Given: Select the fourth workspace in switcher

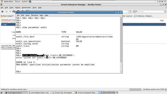Looking at the screenshot, I should (x=114, y=93).
